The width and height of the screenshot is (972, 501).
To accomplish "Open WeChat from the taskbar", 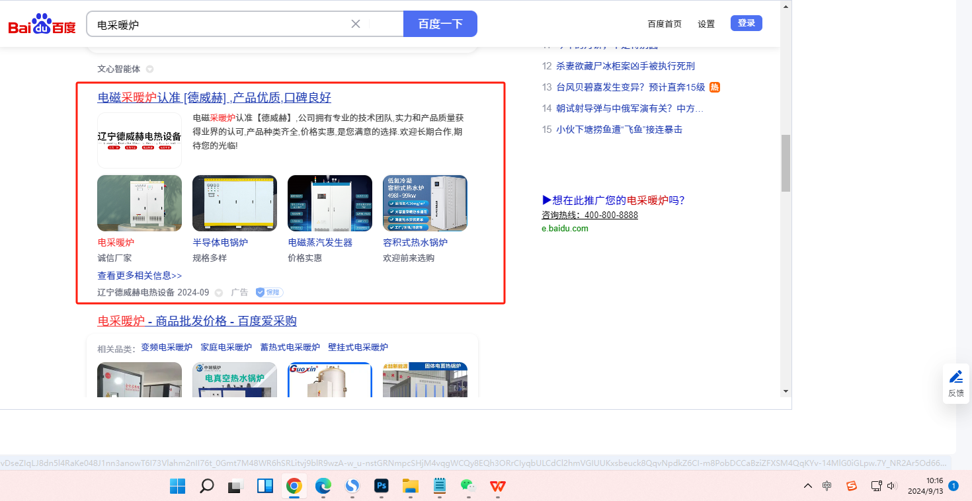I will pyautogui.click(x=467, y=486).
